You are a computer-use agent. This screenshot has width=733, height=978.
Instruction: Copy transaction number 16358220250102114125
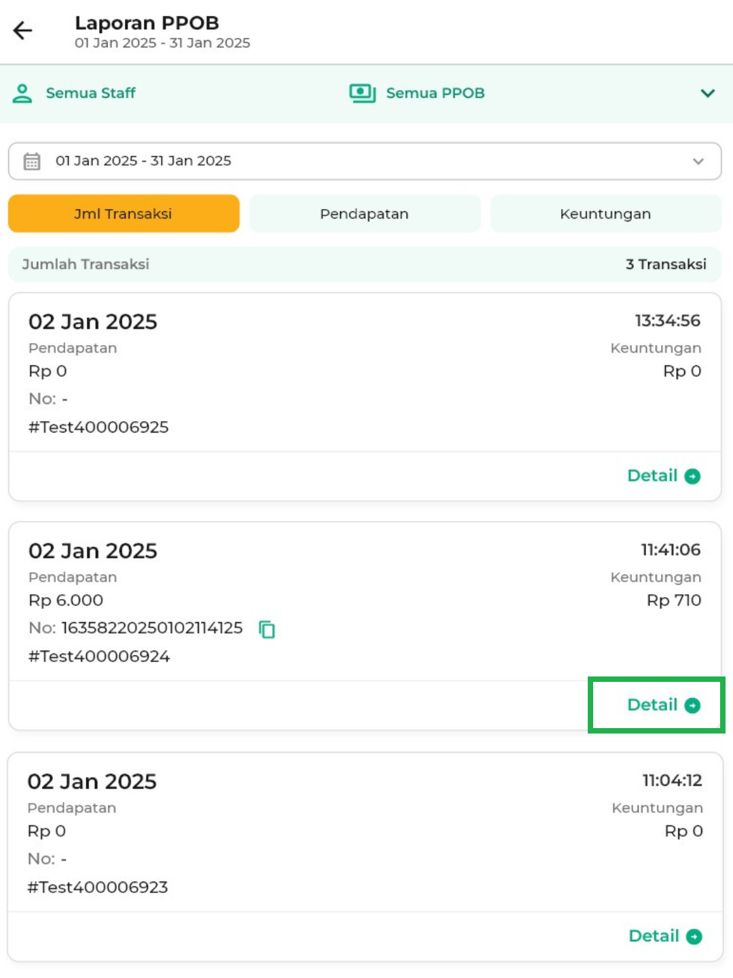pos(267,630)
